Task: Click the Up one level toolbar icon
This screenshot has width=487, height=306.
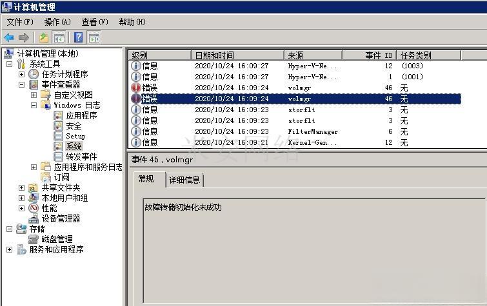Action: (x=43, y=38)
